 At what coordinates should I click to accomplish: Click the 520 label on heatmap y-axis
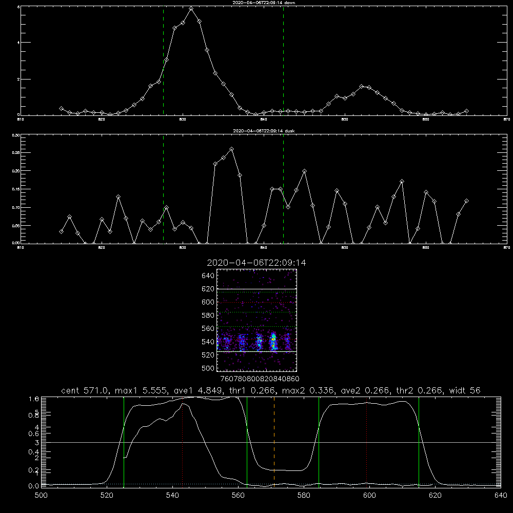point(208,355)
